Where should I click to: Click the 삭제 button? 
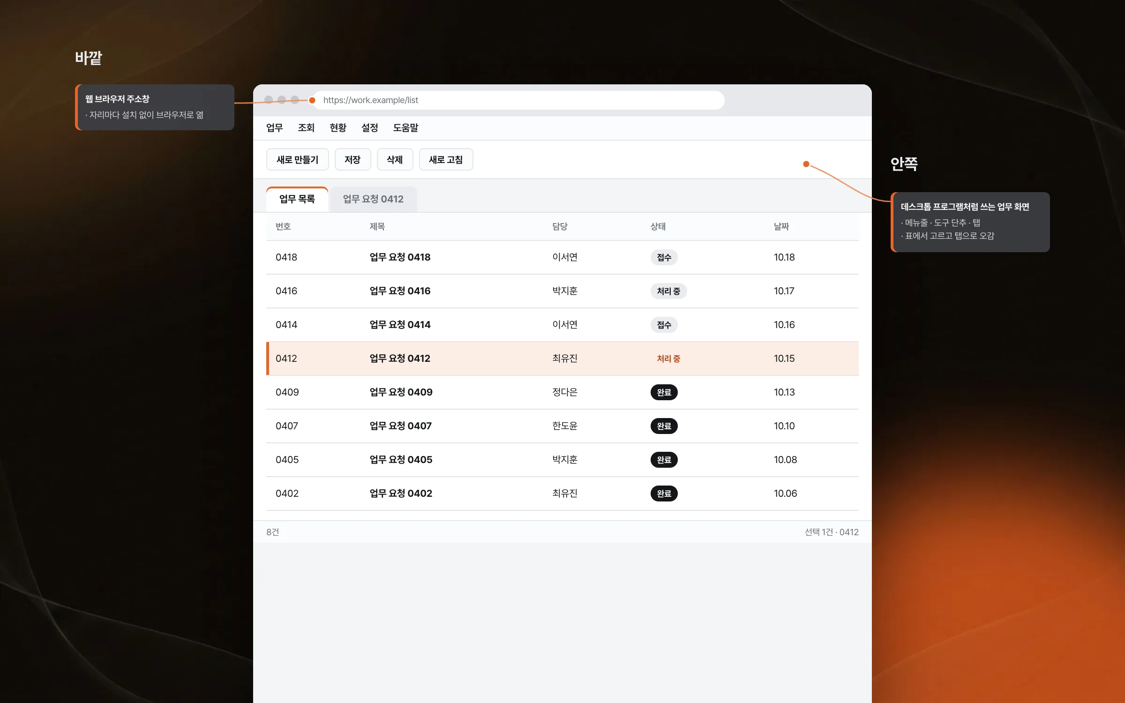pyautogui.click(x=395, y=160)
